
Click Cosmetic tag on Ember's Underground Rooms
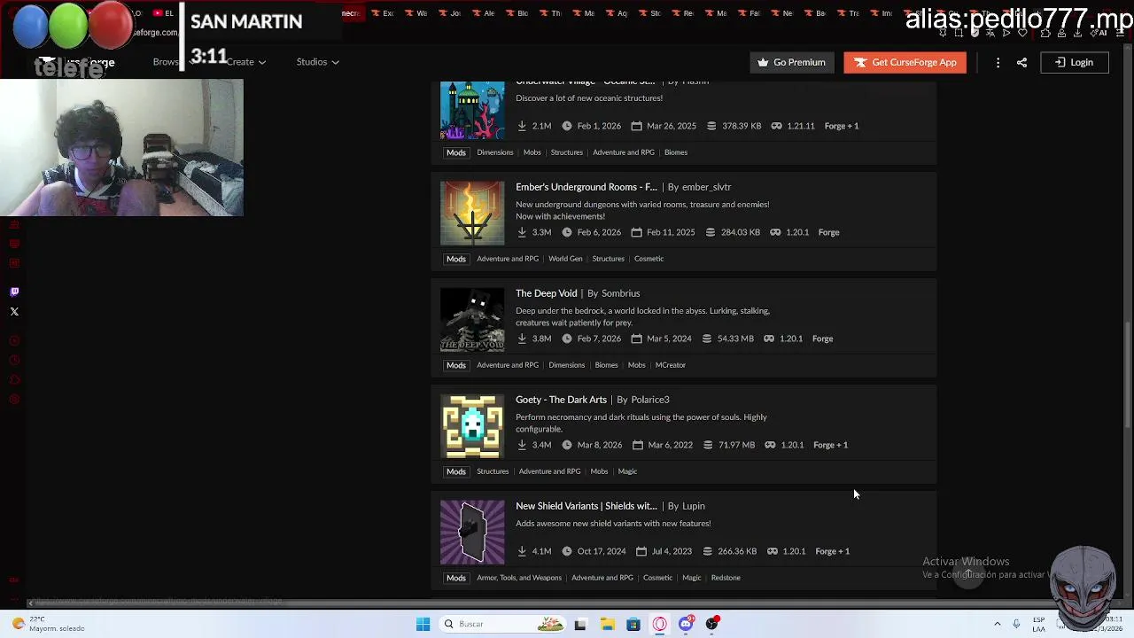click(649, 259)
